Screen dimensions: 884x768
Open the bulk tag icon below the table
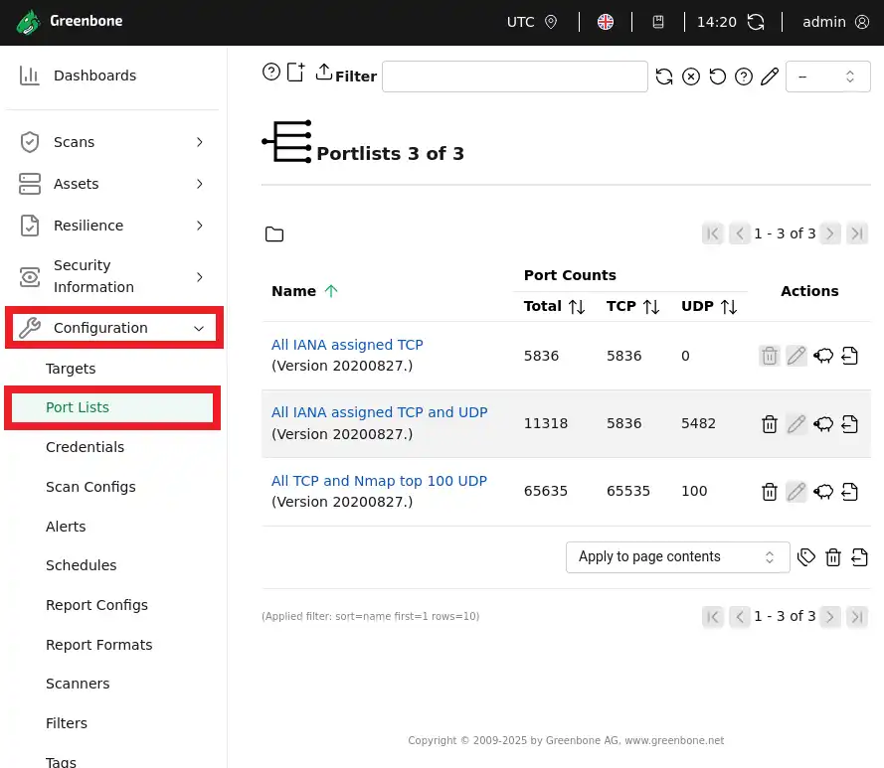(806, 557)
